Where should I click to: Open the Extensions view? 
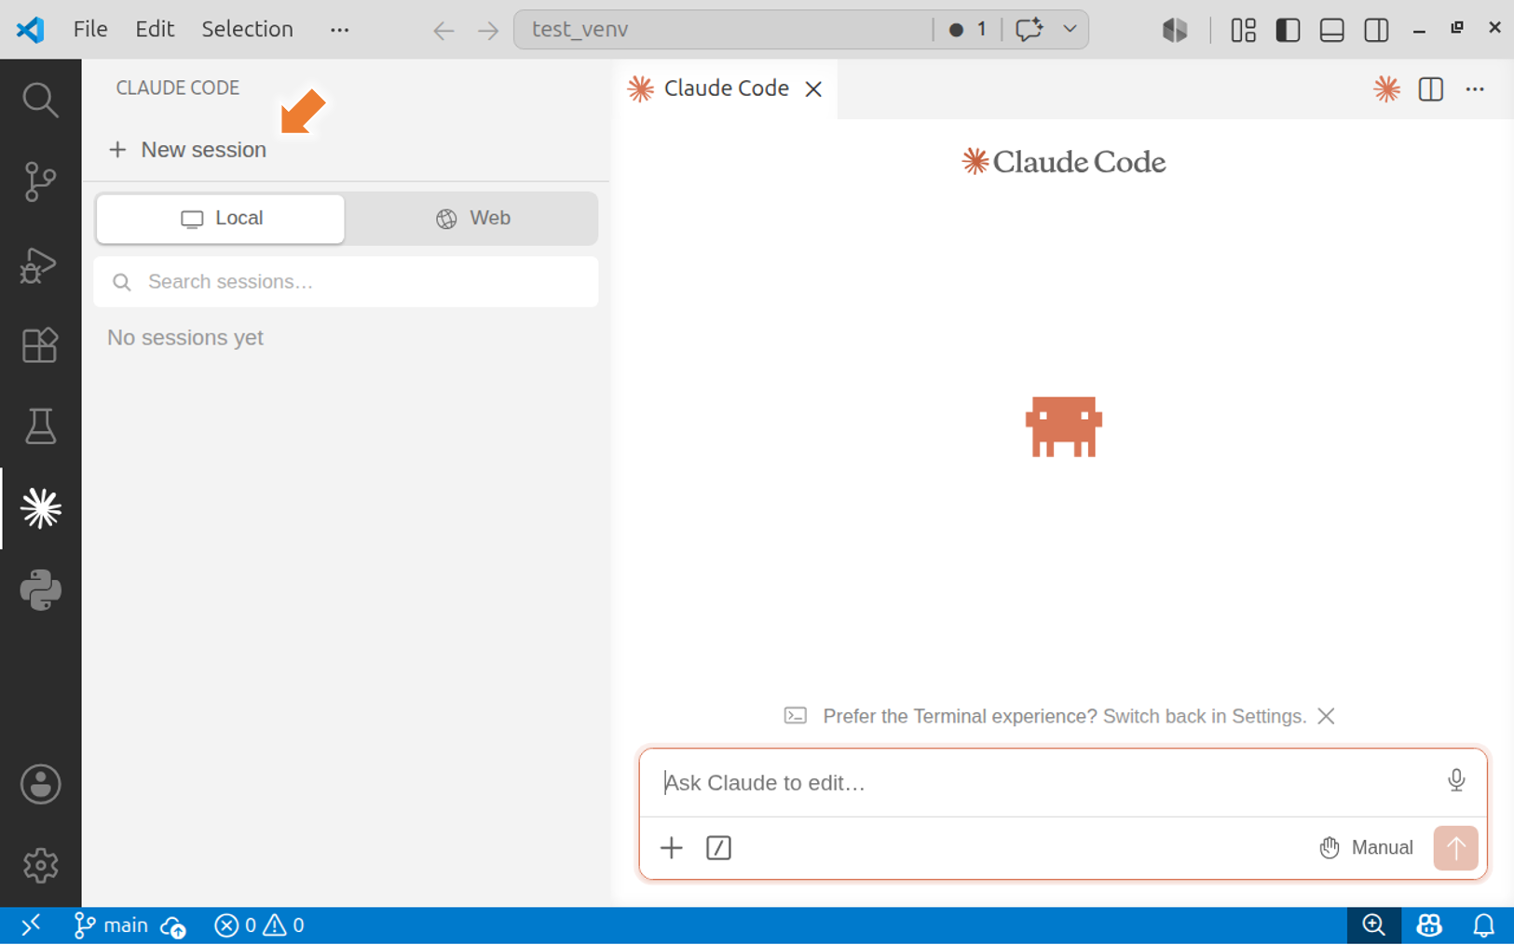point(40,345)
